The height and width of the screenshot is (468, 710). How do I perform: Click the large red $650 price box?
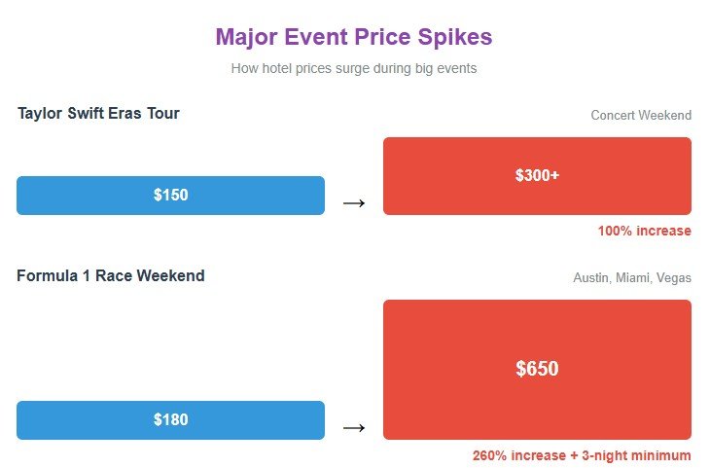(x=537, y=370)
